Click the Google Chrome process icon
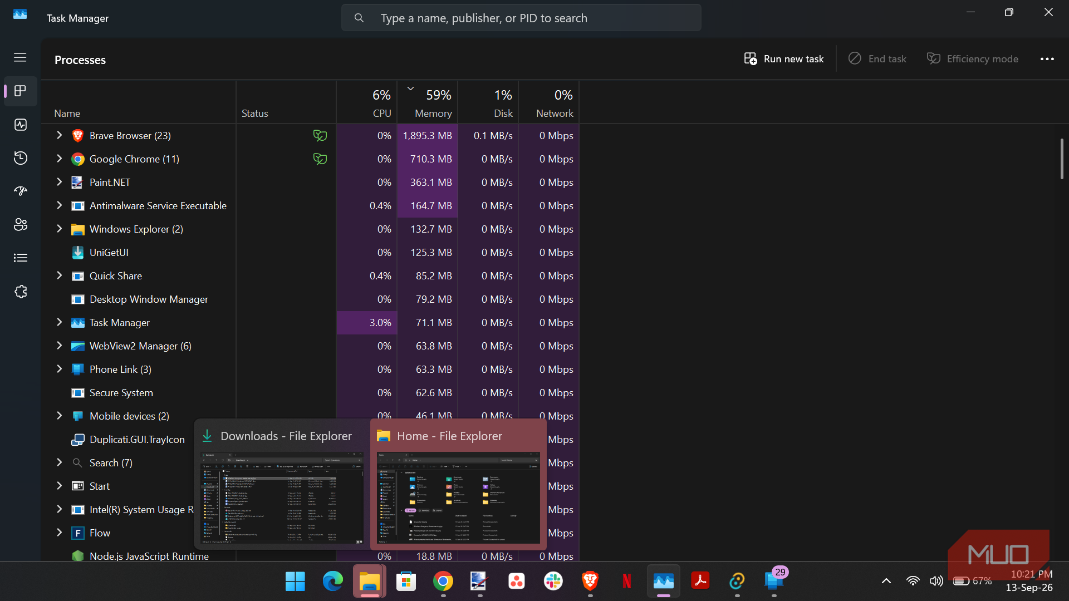1069x601 pixels. [x=78, y=159]
